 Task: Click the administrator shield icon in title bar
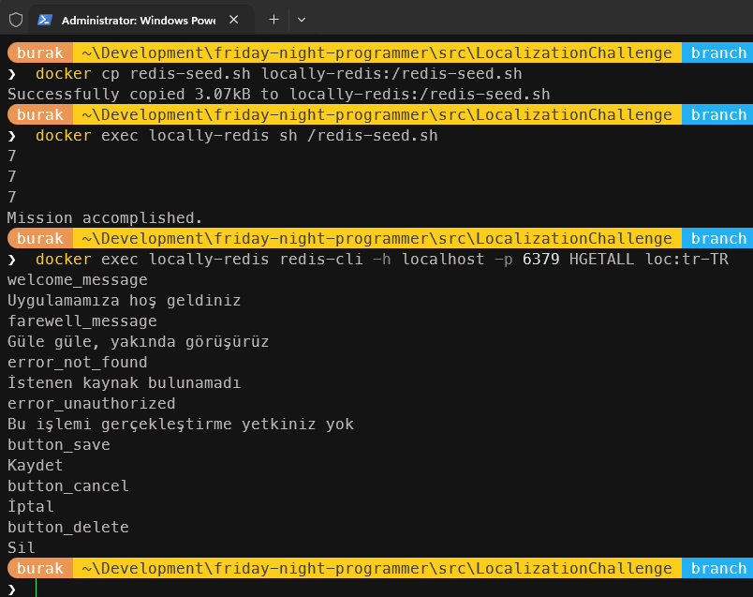tap(15, 19)
